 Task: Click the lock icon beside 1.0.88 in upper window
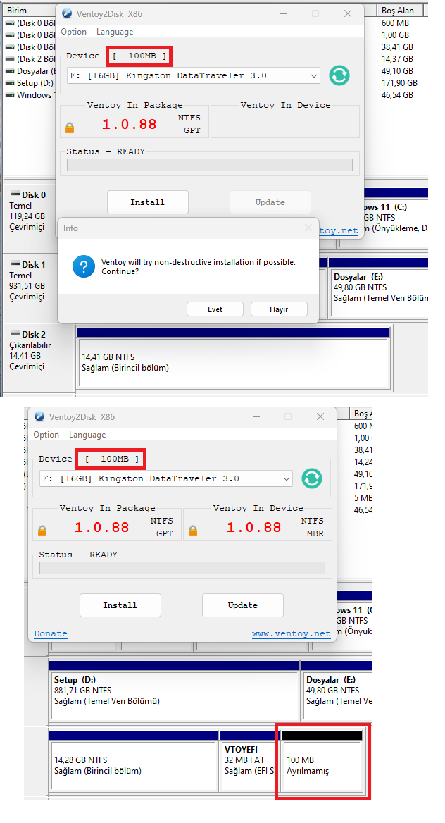70,128
